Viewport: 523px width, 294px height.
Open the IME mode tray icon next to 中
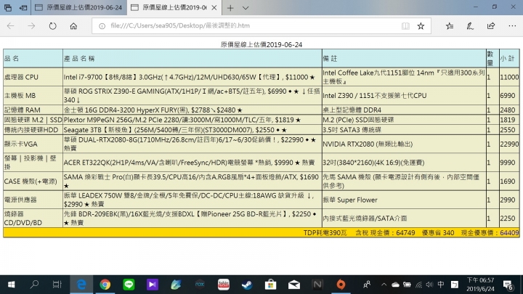click(455, 285)
